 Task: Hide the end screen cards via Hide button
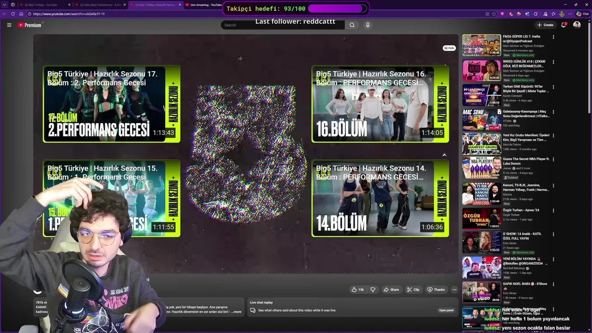(449, 48)
